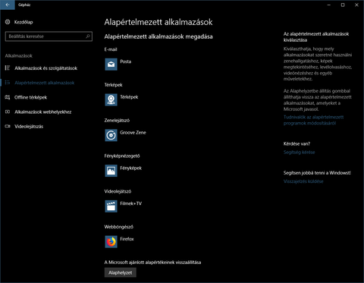364x283 pixels.
Task: Click the Alaphelyzet reset button
Action: pyautogui.click(x=121, y=272)
